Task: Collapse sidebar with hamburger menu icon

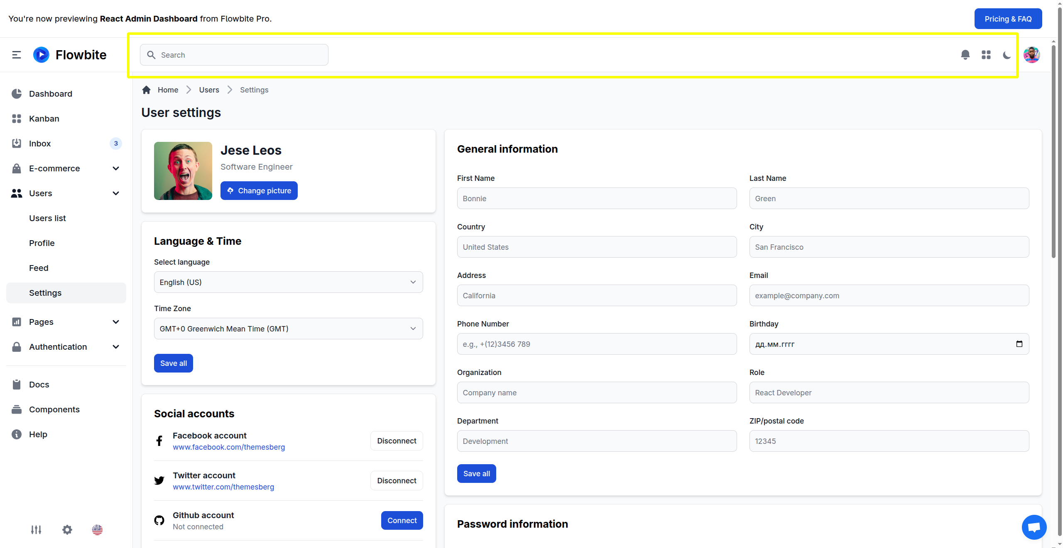Action: (17, 55)
